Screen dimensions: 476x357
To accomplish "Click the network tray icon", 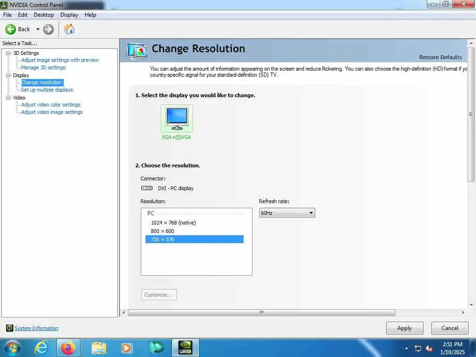I will [418, 349].
